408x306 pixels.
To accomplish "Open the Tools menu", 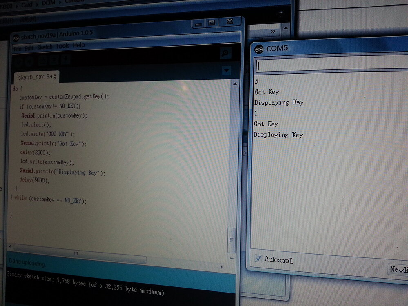I will (x=62, y=46).
